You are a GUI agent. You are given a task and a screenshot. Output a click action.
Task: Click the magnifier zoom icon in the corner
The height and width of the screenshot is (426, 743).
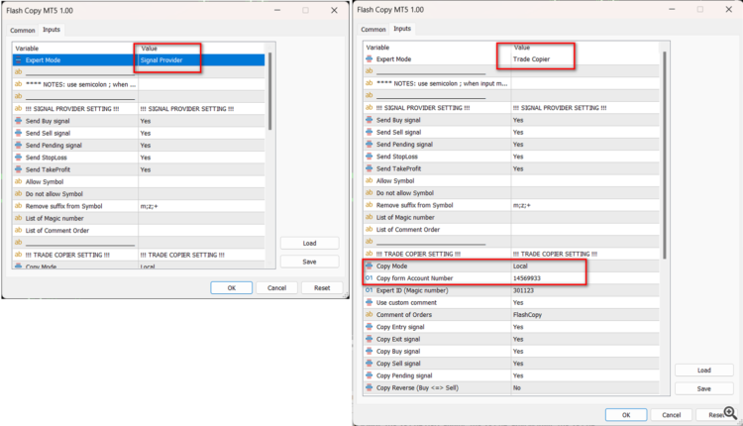click(x=730, y=413)
